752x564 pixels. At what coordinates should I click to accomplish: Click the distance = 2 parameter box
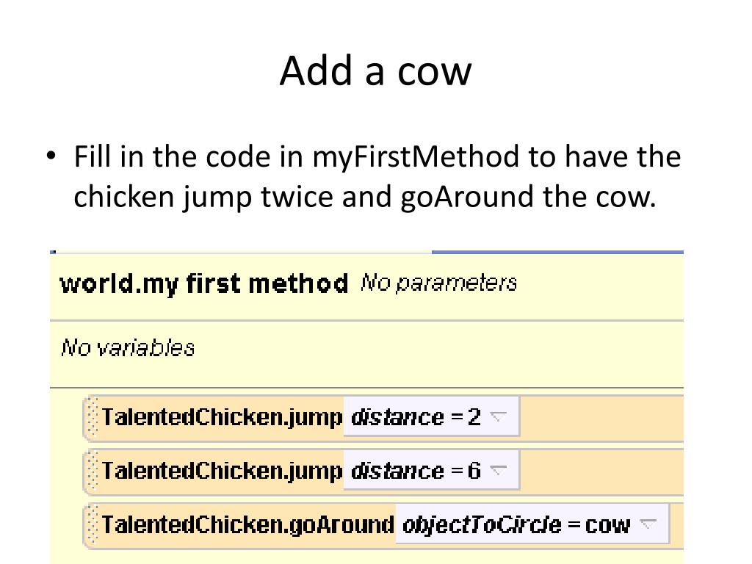coord(432,417)
